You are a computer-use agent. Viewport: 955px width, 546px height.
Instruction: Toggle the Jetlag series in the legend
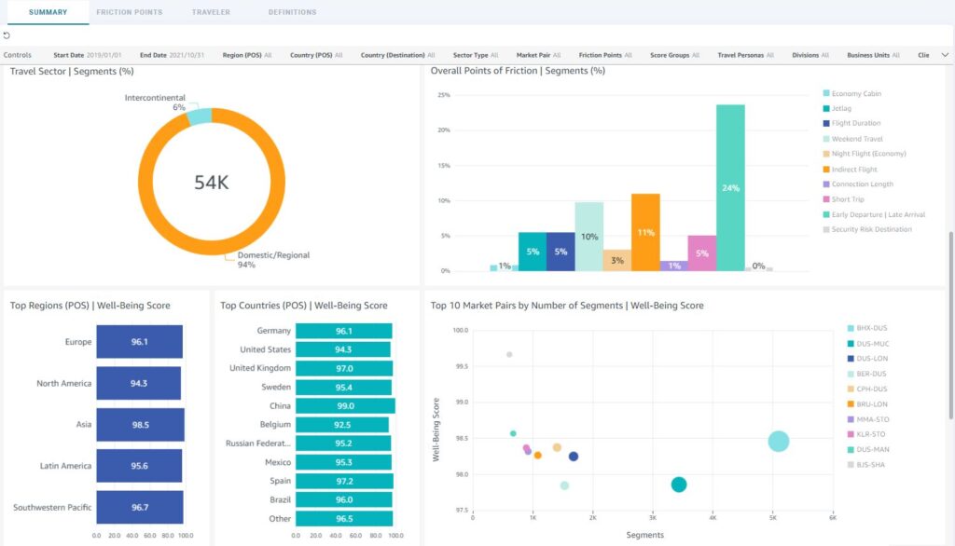point(828,109)
